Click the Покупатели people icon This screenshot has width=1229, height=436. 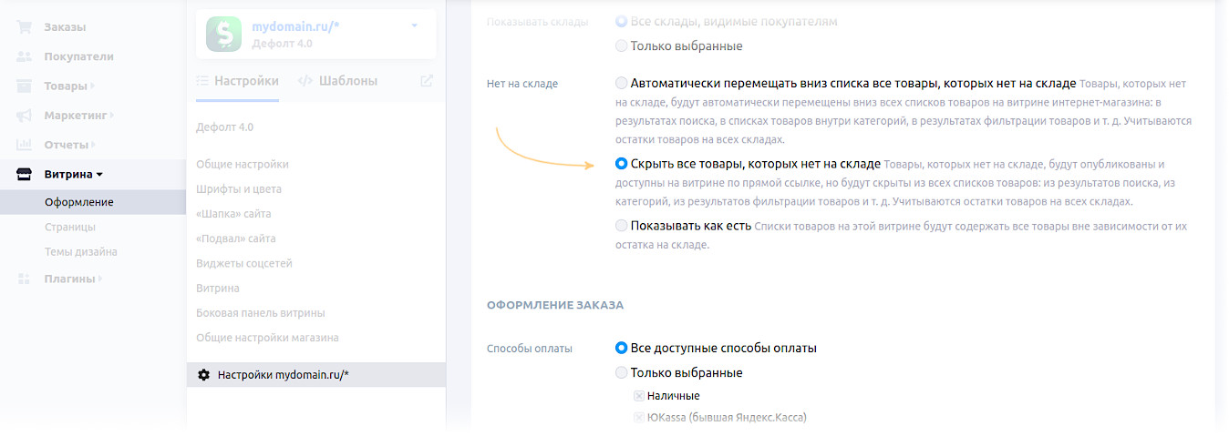click(x=25, y=56)
